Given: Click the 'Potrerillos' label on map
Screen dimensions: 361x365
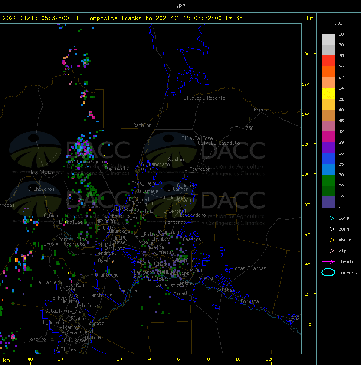Looking at the screenshot, I should (x=72, y=239).
